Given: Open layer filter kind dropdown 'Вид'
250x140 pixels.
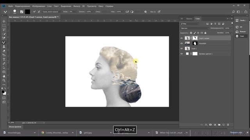Looking at the screenshot, I should [x=189, y=24].
